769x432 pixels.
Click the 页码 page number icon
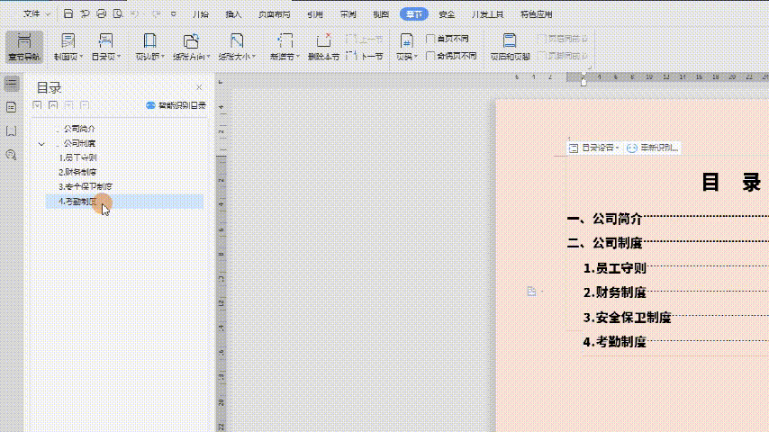(x=406, y=41)
